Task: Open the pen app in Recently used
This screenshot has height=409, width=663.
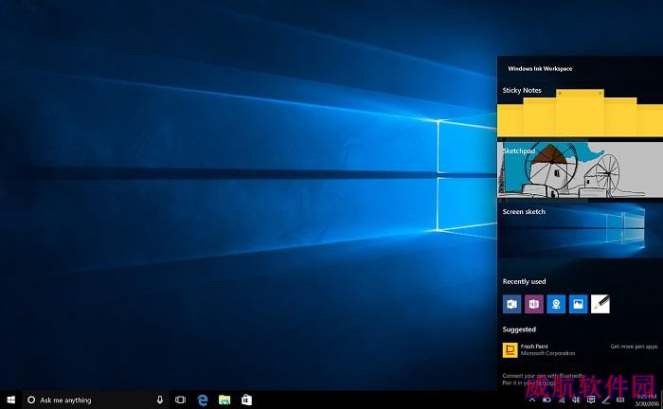Action: (600, 304)
